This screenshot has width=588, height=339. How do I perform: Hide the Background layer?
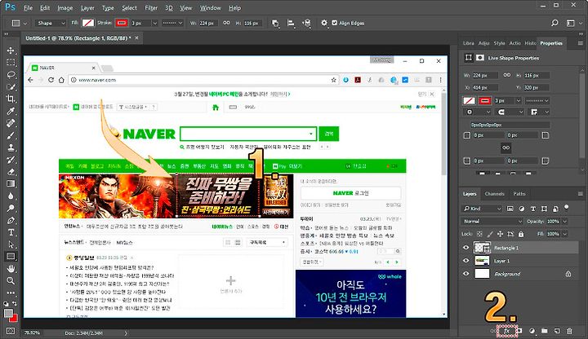tap(466, 274)
